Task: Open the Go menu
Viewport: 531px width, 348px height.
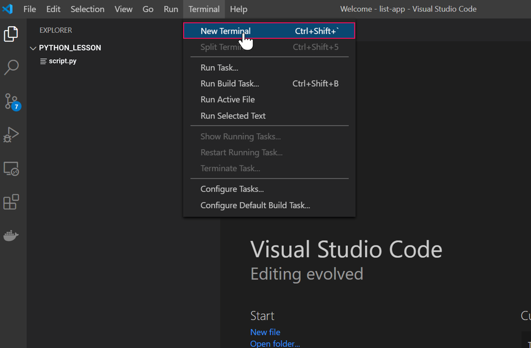Action: coord(148,9)
